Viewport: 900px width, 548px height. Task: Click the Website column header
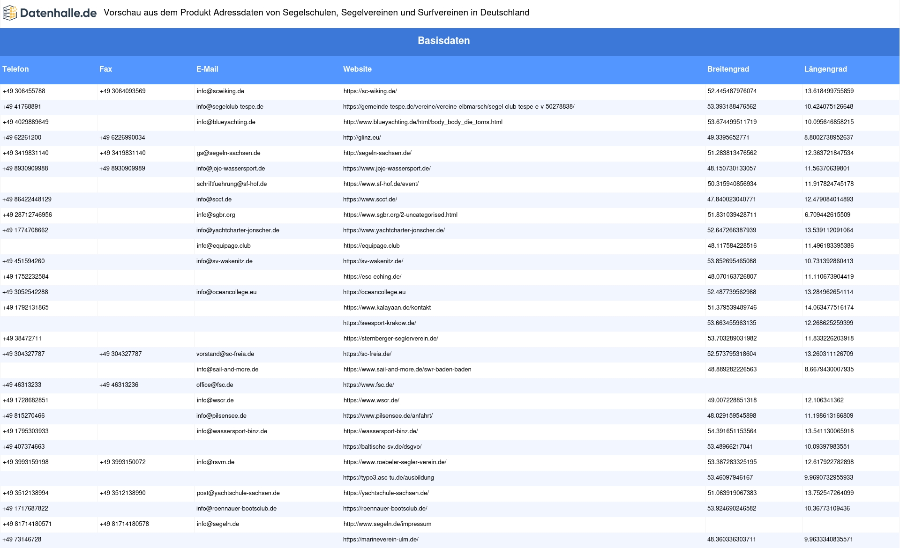click(x=357, y=69)
